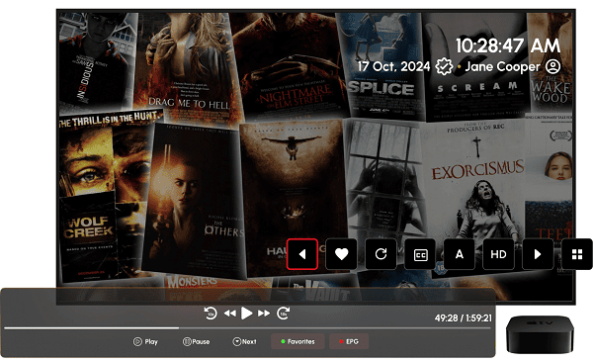Open Favorites with green dot button
The image size is (593, 362).
click(297, 341)
